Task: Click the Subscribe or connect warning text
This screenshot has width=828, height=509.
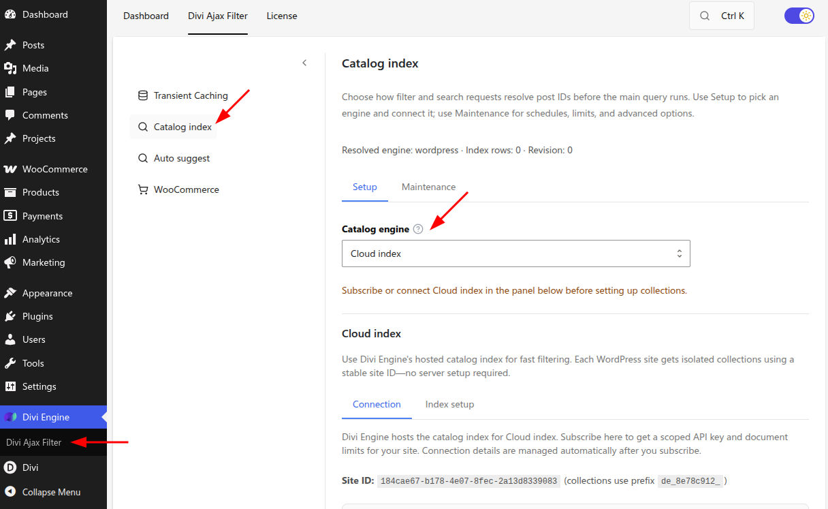Action: pyautogui.click(x=514, y=290)
